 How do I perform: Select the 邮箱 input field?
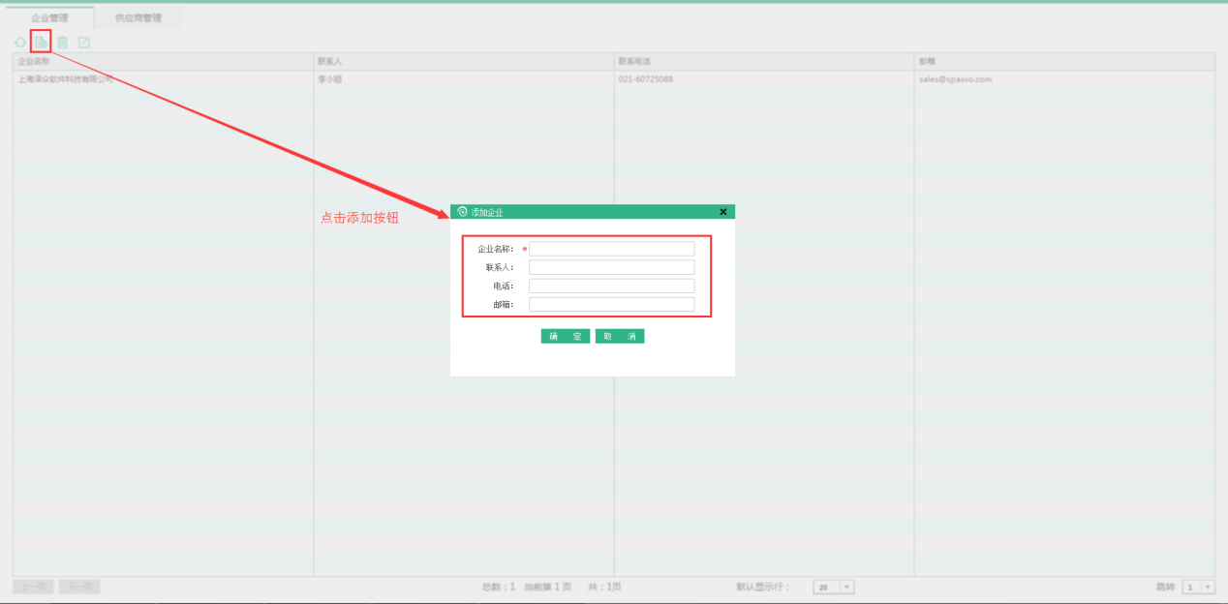tap(612, 304)
